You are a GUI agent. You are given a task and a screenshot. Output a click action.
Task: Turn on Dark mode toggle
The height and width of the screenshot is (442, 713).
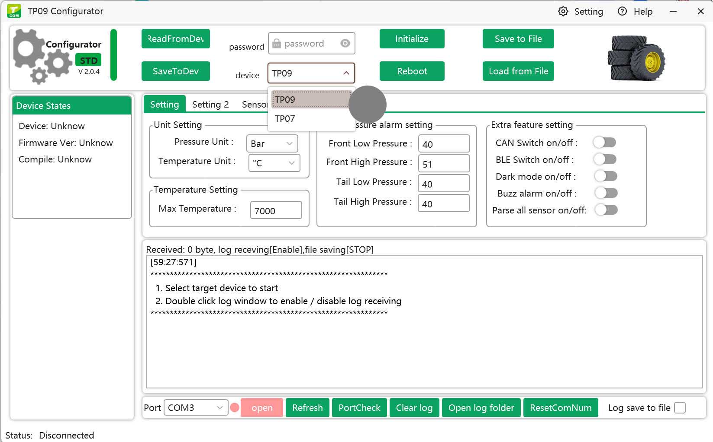tap(605, 176)
